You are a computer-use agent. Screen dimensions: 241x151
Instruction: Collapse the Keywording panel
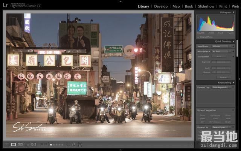233,82
